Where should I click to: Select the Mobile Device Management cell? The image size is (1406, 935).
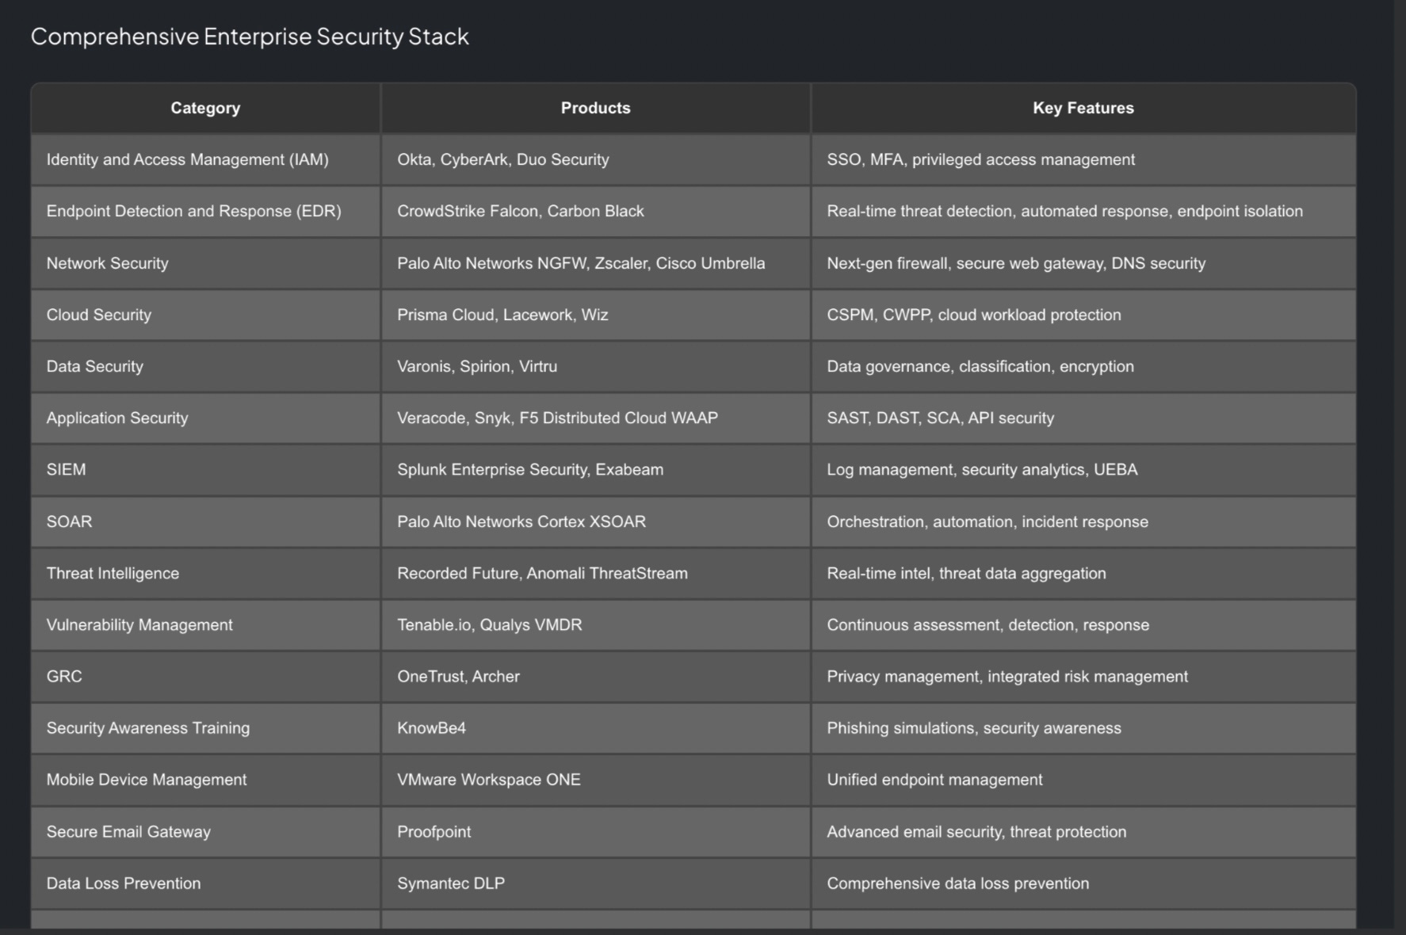click(205, 780)
